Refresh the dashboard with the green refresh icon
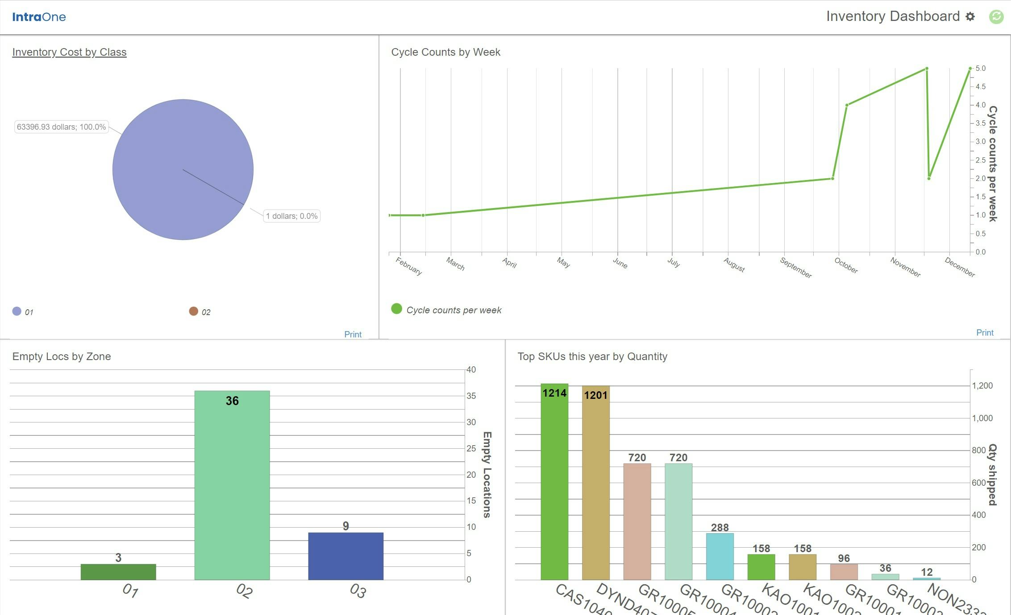This screenshot has height=615, width=1011. [x=996, y=16]
